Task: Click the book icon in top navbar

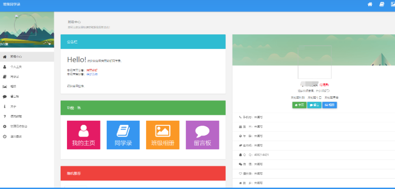Action: (381, 4)
